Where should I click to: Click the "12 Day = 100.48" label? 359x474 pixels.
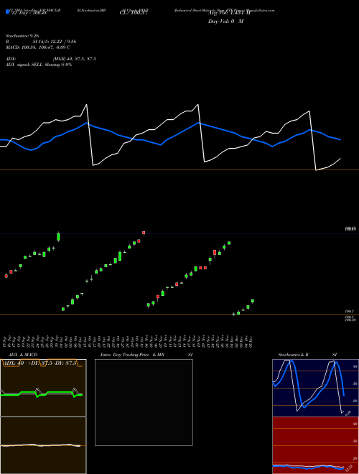29,13
